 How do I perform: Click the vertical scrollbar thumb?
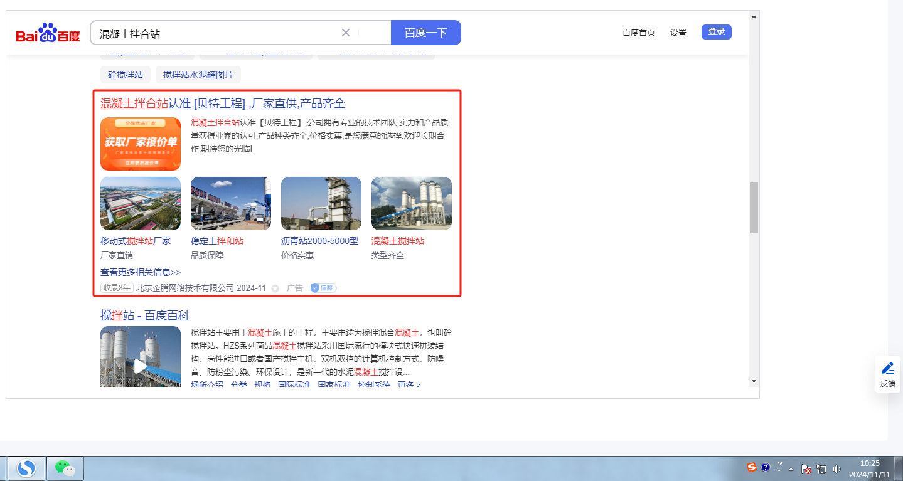pyautogui.click(x=754, y=208)
